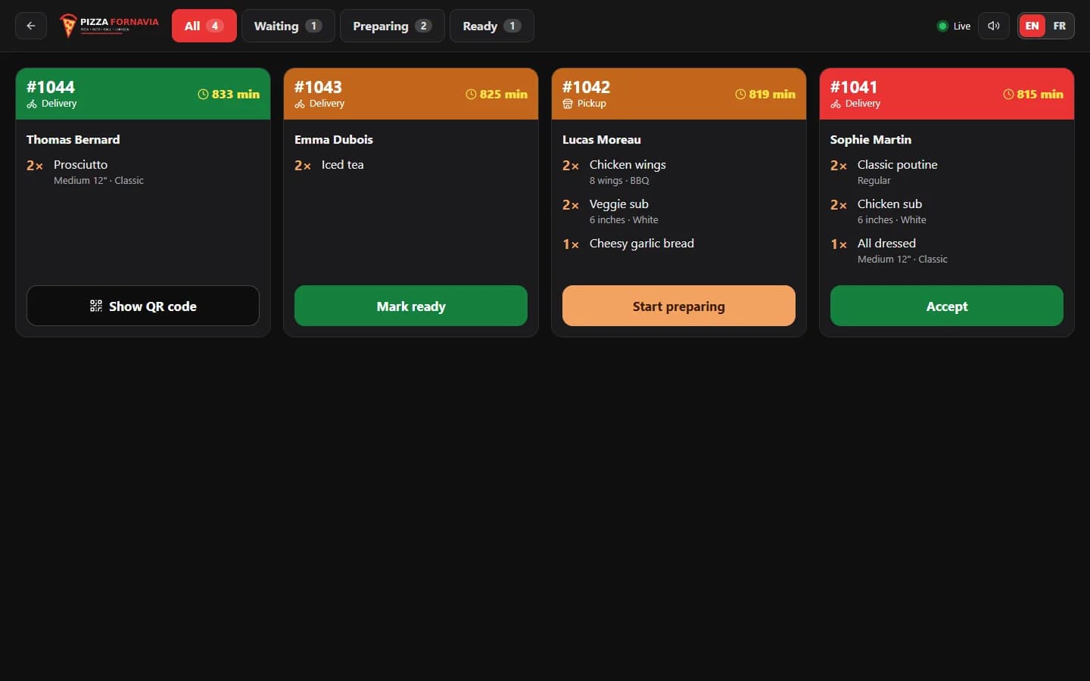1090x681 pixels.
Task: Go back using the arrow button
Action: click(31, 26)
